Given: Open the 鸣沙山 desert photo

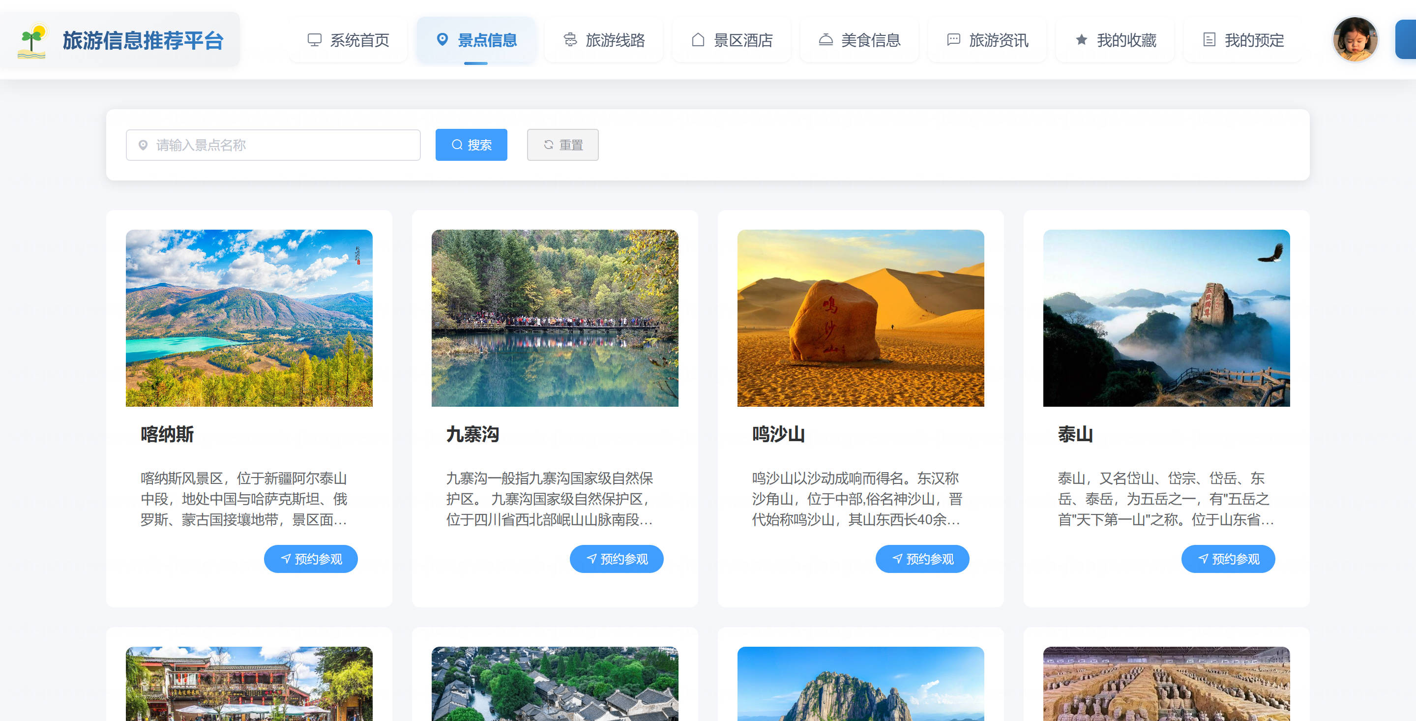Looking at the screenshot, I should click(860, 318).
